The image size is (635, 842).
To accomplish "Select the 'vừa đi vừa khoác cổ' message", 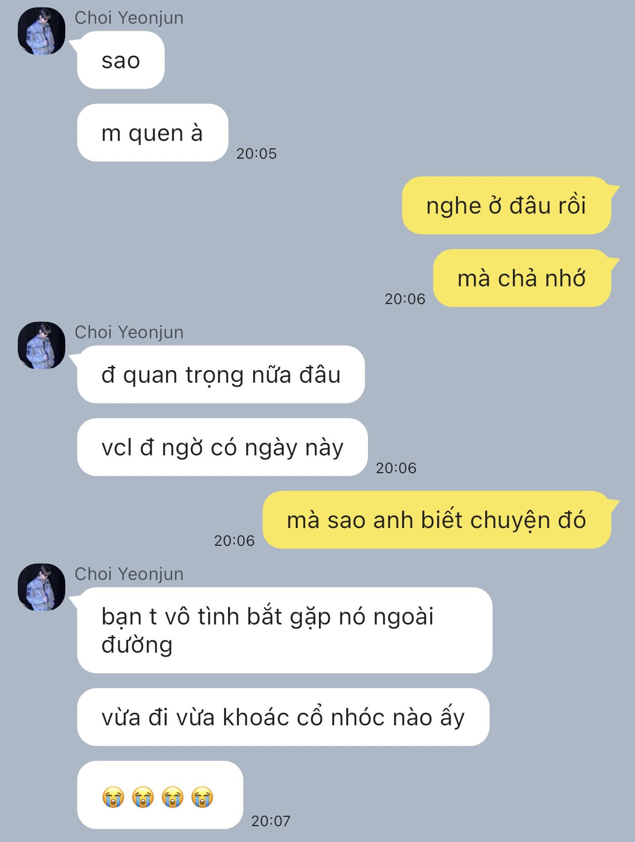I will (283, 717).
